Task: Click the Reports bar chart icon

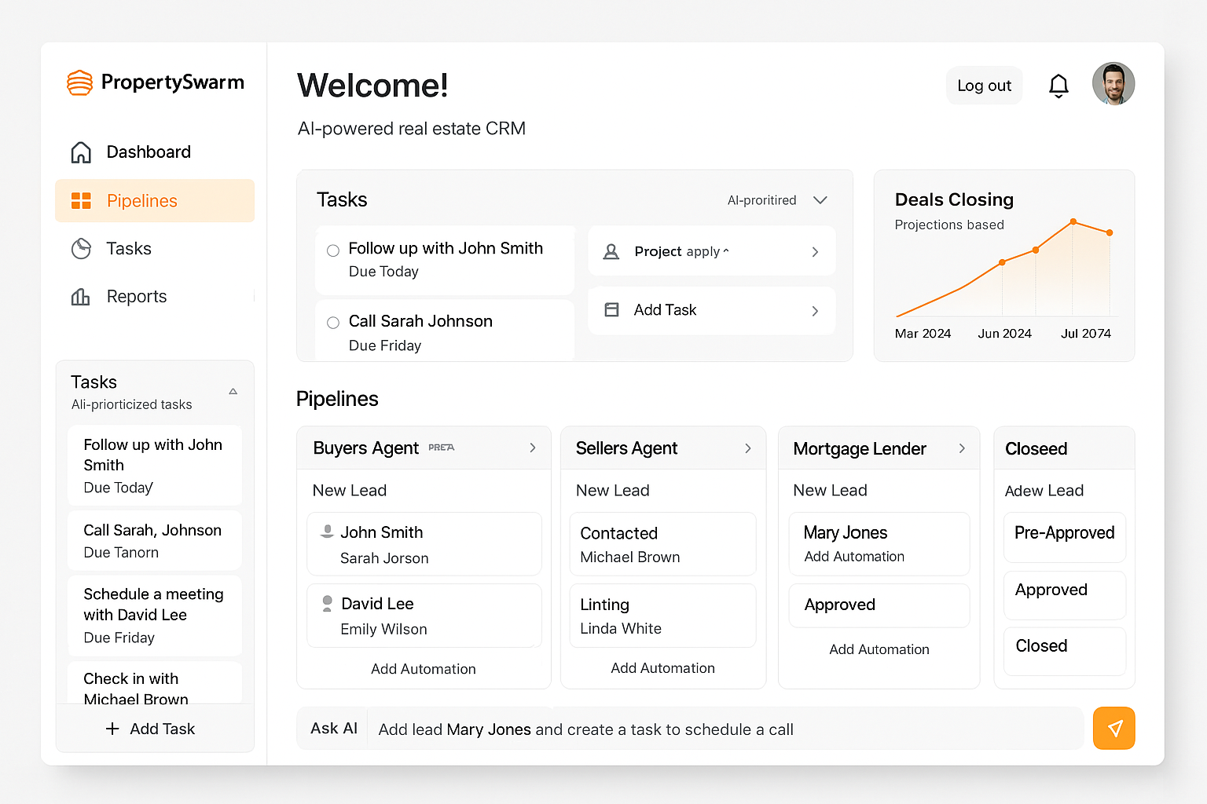Action: (x=81, y=297)
